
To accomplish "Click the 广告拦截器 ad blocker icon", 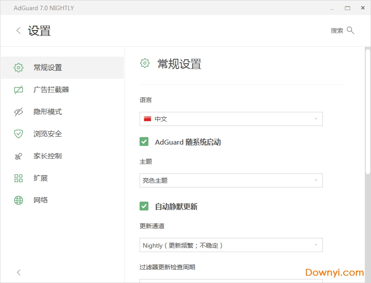I will [x=18, y=89].
